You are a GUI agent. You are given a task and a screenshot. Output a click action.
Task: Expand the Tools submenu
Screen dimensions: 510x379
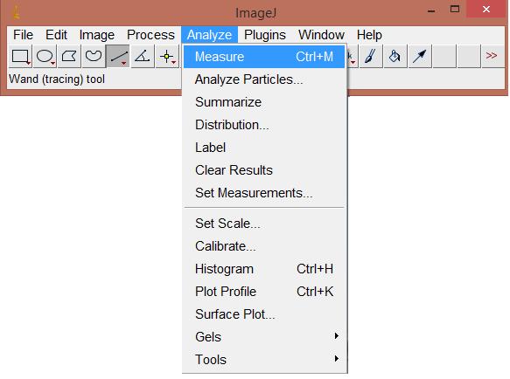coord(264,360)
